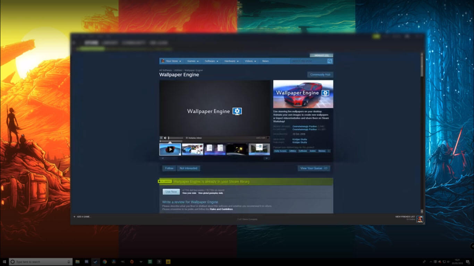
Task: Toggle the Autoplay videos checkbox
Action: pyautogui.click(x=187, y=138)
